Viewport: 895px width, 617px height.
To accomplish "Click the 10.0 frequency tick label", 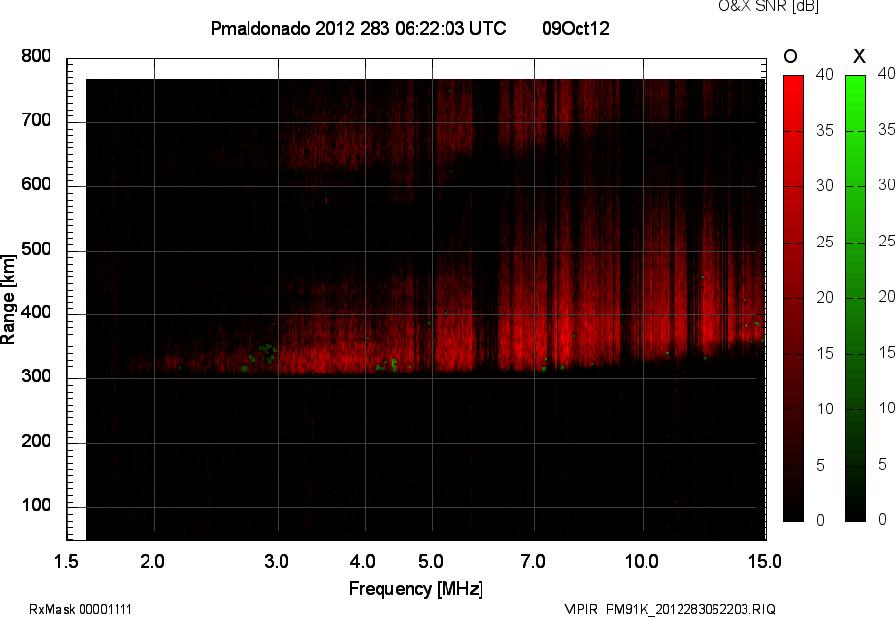I will click(642, 561).
